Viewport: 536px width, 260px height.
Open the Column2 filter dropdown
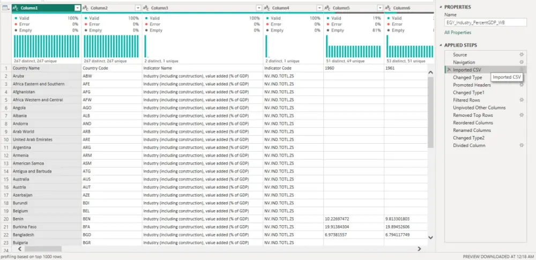138,8
